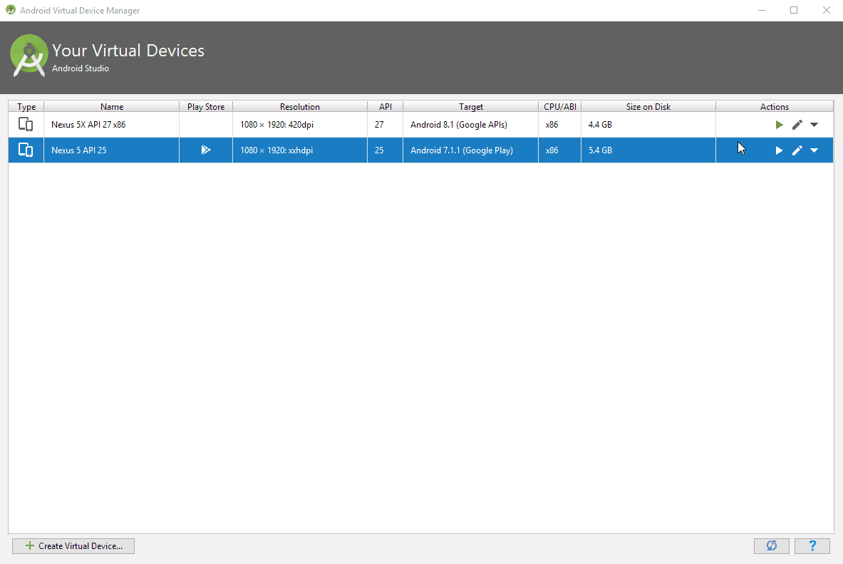Click device type icon for Nexus 5 API 25
This screenshot has width=843, height=564.
tap(26, 150)
